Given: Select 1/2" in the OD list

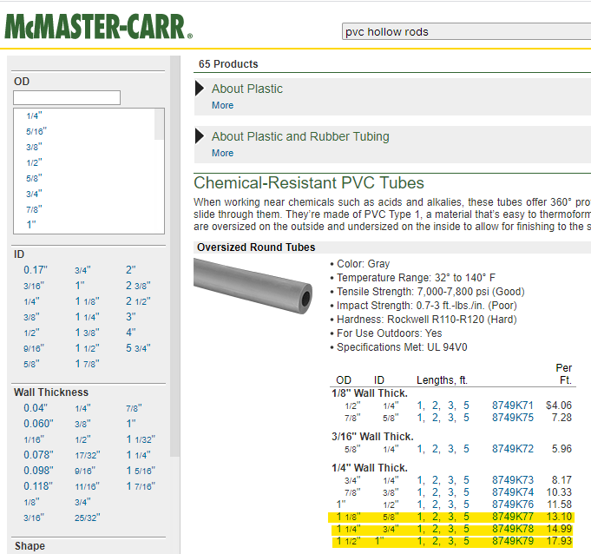Looking at the screenshot, I should click(x=34, y=163).
